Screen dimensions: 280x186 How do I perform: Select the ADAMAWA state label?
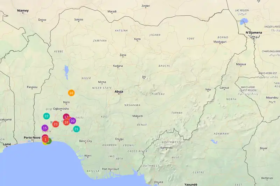(221, 134)
